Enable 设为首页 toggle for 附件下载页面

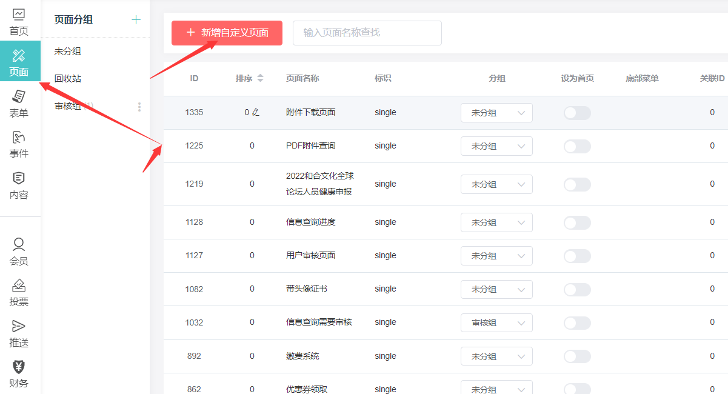(x=576, y=113)
